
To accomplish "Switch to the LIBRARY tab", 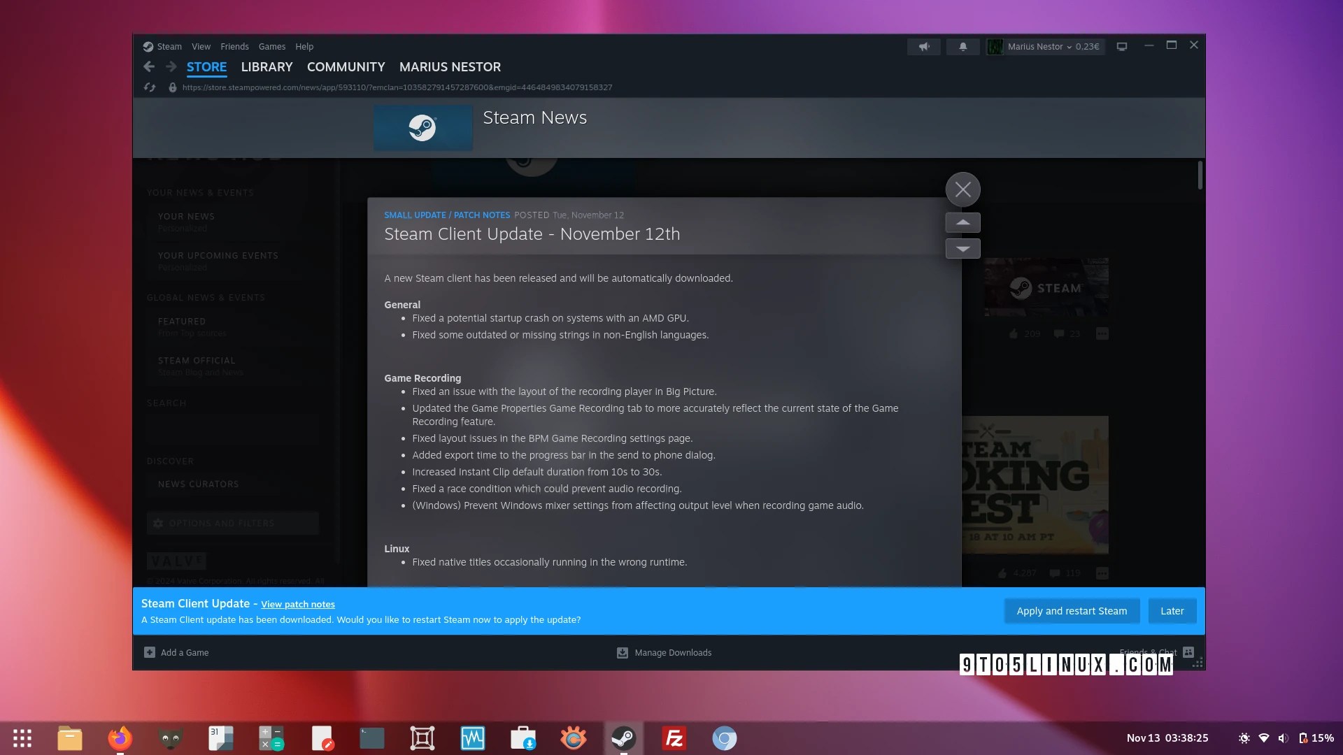I will tap(267, 67).
